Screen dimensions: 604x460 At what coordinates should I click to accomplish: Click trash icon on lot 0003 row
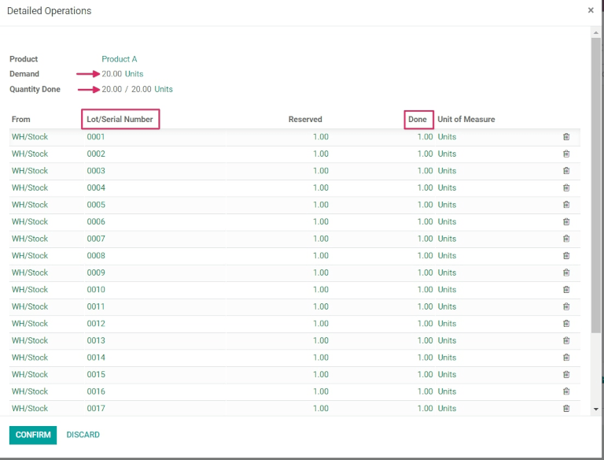click(565, 171)
